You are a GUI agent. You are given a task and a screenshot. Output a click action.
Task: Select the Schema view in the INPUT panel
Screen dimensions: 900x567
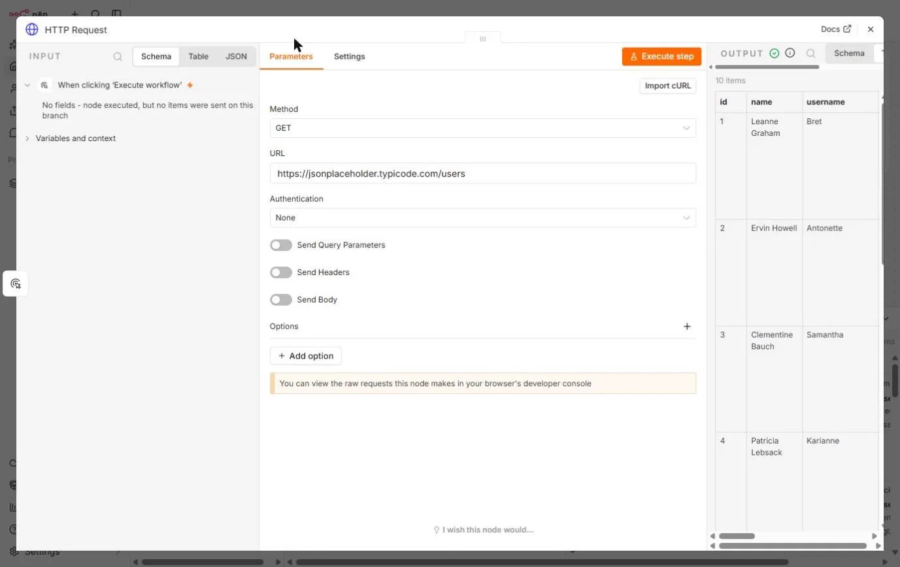156,56
